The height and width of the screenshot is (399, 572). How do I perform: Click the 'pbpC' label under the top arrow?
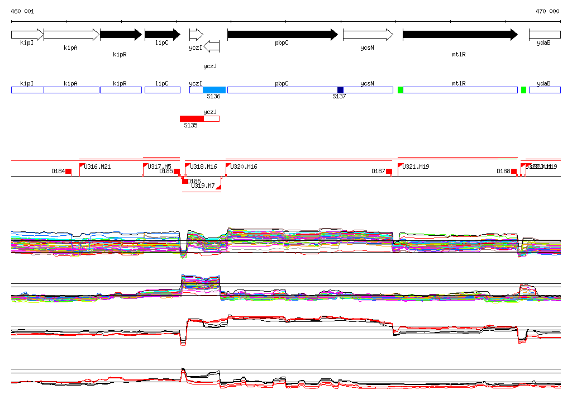tap(282, 42)
